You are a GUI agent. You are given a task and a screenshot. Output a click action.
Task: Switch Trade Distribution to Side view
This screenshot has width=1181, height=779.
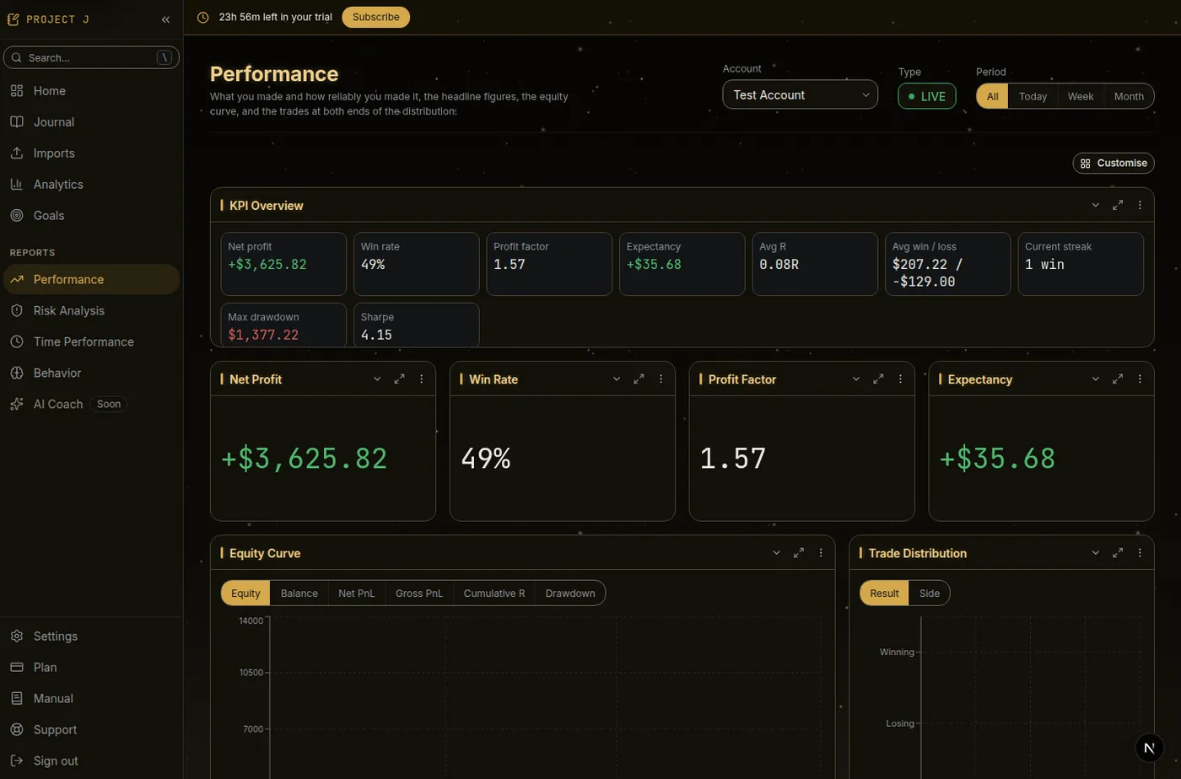click(x=930, y=594)
